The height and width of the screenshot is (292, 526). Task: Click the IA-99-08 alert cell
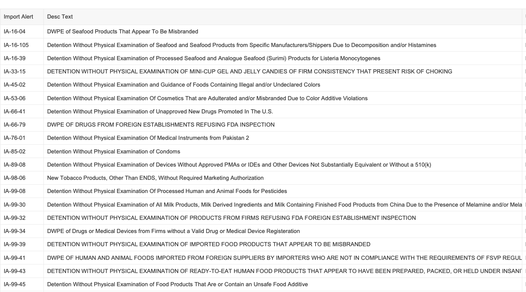tap(14, 191)
